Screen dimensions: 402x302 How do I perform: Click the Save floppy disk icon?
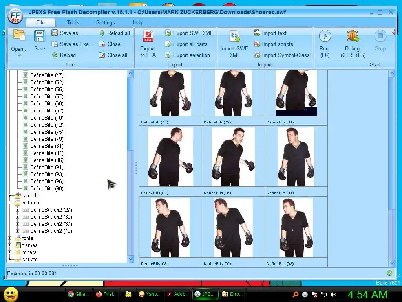pyautogui.click(x=40, y=36)
